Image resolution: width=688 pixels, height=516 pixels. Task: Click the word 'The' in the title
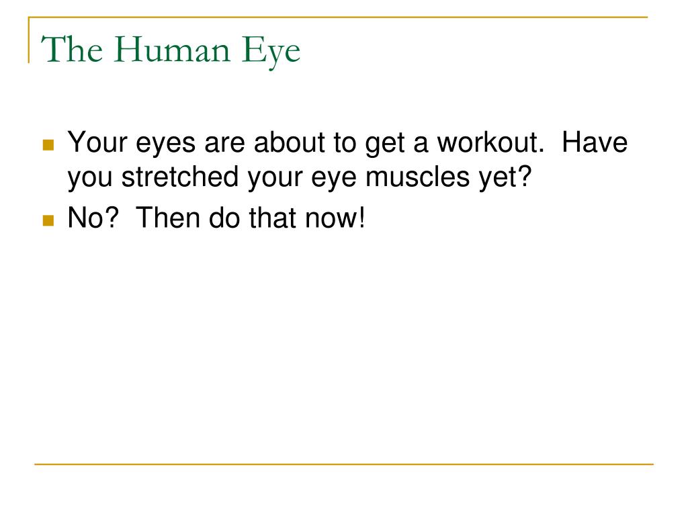click(72, 50)
